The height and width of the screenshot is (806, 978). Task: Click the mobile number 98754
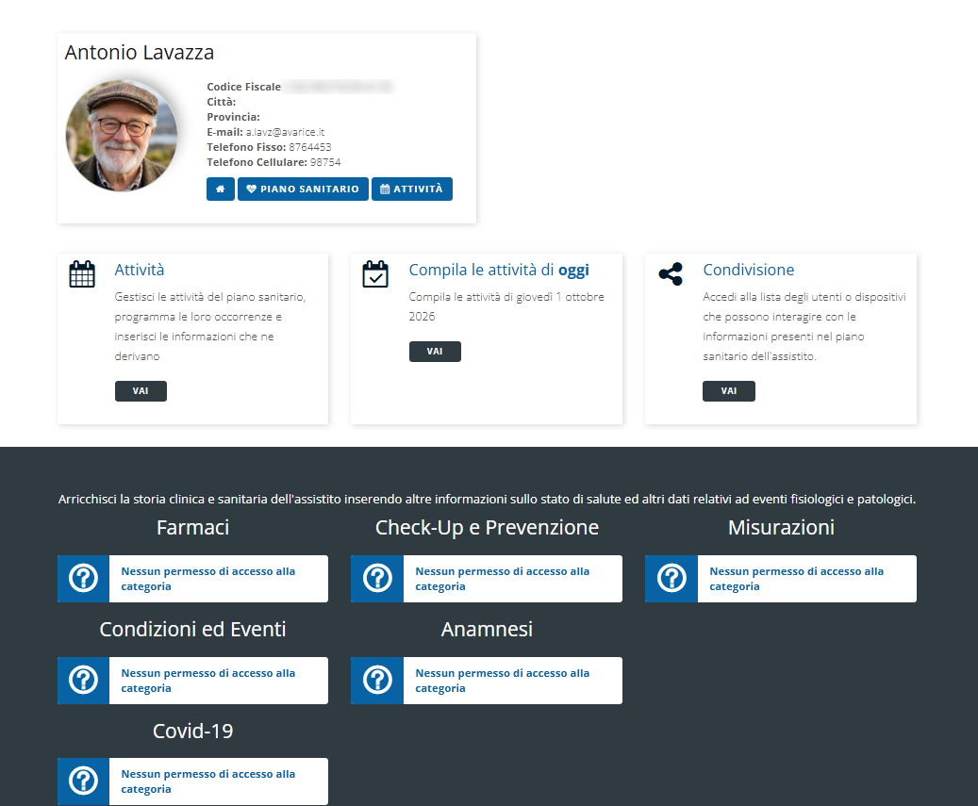[x=325, y=162]
